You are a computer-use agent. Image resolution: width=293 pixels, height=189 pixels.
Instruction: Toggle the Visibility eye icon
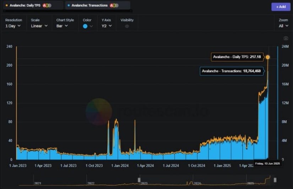tap(127, 26)
